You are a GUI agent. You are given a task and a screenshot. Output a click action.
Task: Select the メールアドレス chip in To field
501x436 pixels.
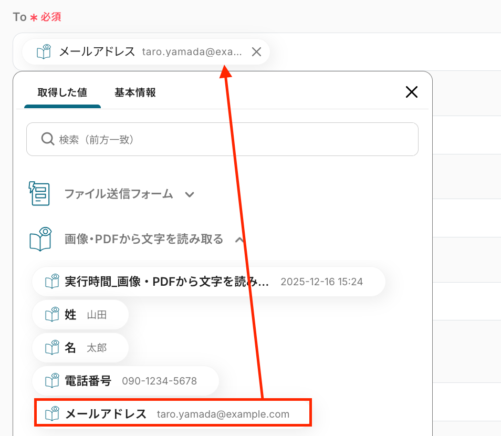(145, 52)
